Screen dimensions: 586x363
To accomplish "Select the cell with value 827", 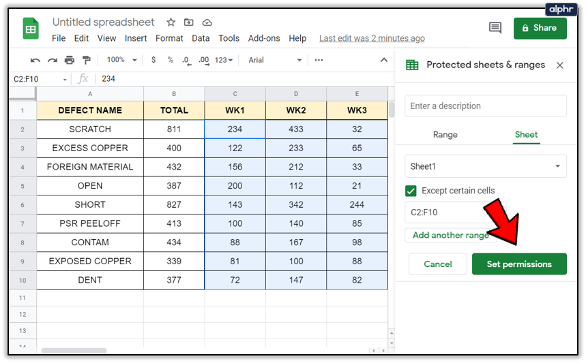I will 174,204.
